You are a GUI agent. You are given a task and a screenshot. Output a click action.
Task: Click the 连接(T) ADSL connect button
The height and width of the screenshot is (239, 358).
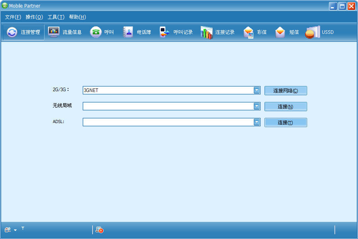pos(286,123)
